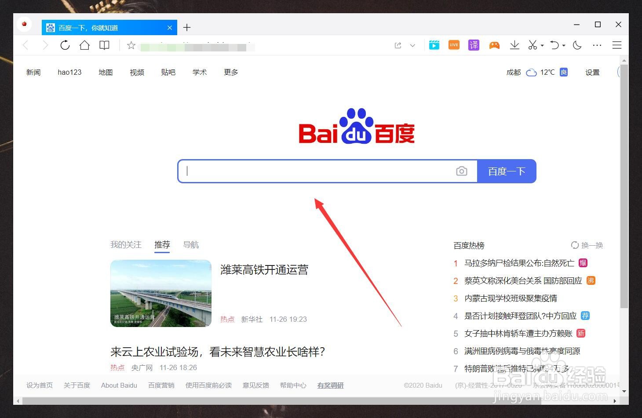Open the video clapperboard extension icon
642x418 pixels.
[434, 45]
